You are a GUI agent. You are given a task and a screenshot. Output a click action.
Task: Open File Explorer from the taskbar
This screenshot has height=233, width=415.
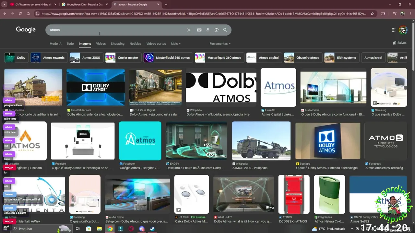point(99,229)
